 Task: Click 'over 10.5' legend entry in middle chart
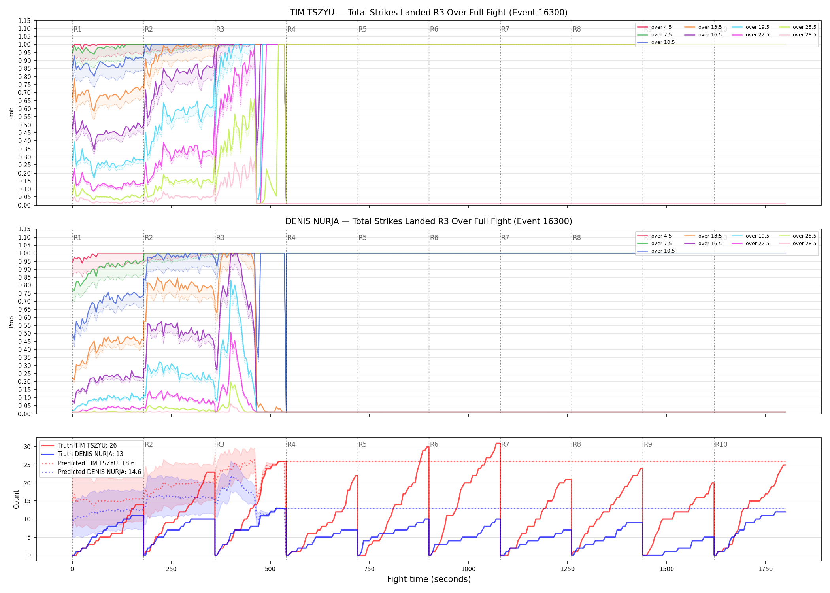(x=656, y=251)
